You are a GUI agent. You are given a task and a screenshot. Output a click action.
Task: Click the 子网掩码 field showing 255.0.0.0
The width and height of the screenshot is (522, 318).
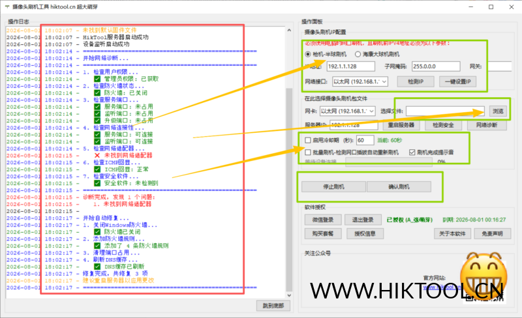coord(436,66)
